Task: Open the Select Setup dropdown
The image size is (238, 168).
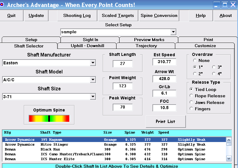Action: tap(173, 32)
